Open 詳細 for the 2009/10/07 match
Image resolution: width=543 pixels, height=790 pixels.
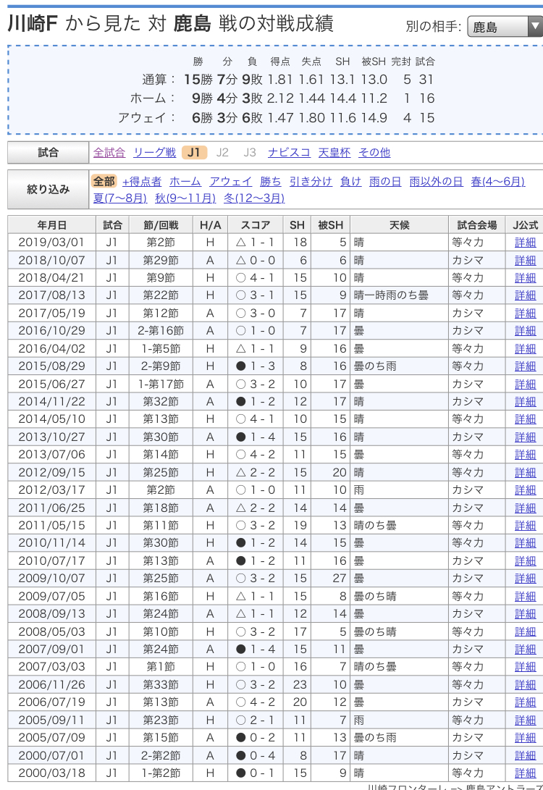[x=525, y=579]
